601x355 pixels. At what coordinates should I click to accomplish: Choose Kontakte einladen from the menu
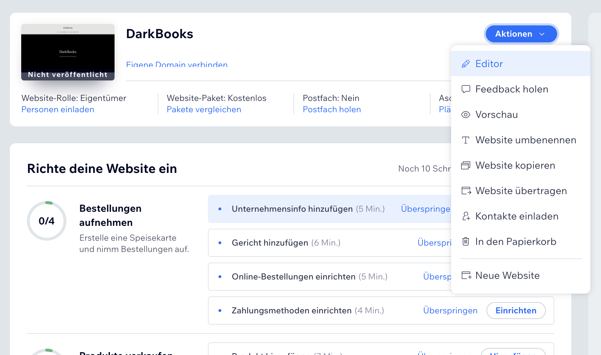tap(521, 216)
